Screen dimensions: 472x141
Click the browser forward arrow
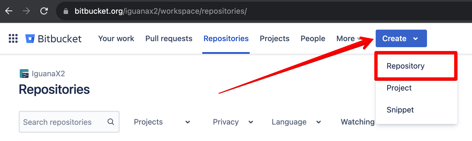[x=26, y=11]
